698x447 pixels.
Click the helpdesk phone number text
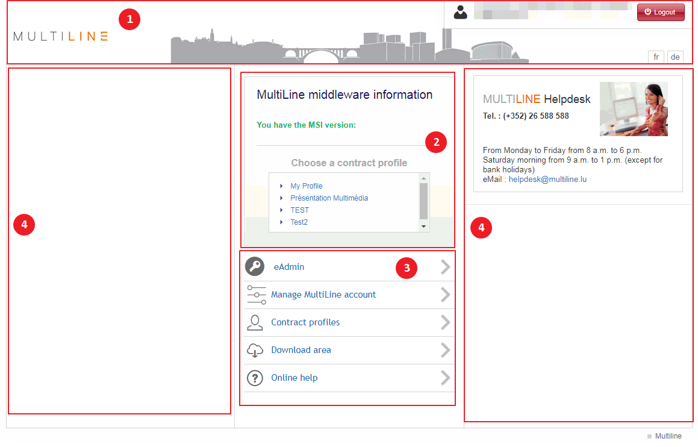click(526, 116)
